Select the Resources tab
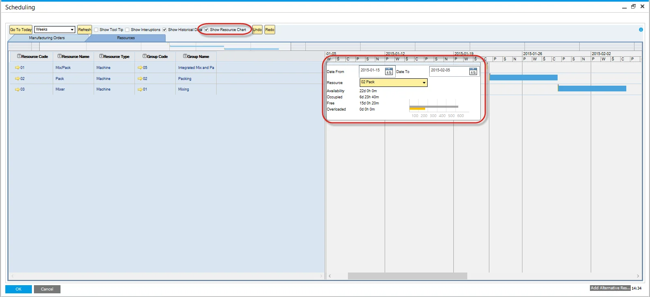This screenshot has height=297, width=650. (126, 38)
